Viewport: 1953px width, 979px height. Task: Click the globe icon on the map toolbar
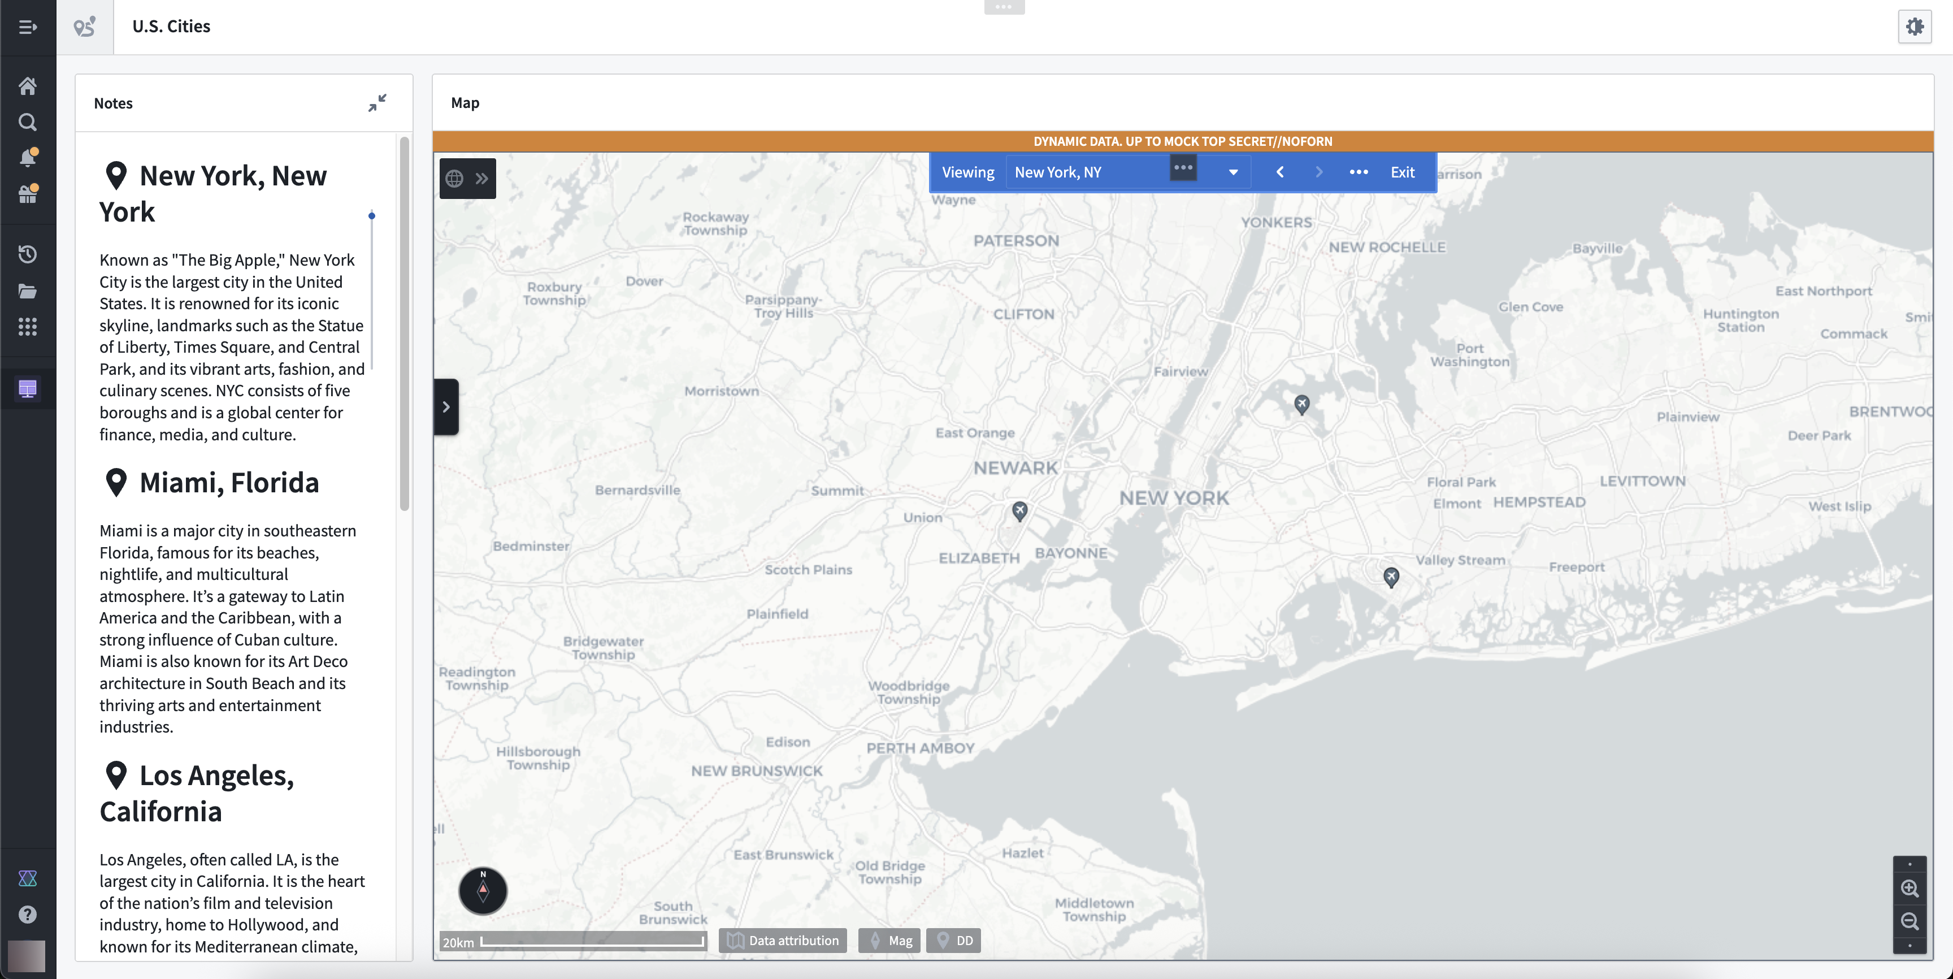[455, 178]
